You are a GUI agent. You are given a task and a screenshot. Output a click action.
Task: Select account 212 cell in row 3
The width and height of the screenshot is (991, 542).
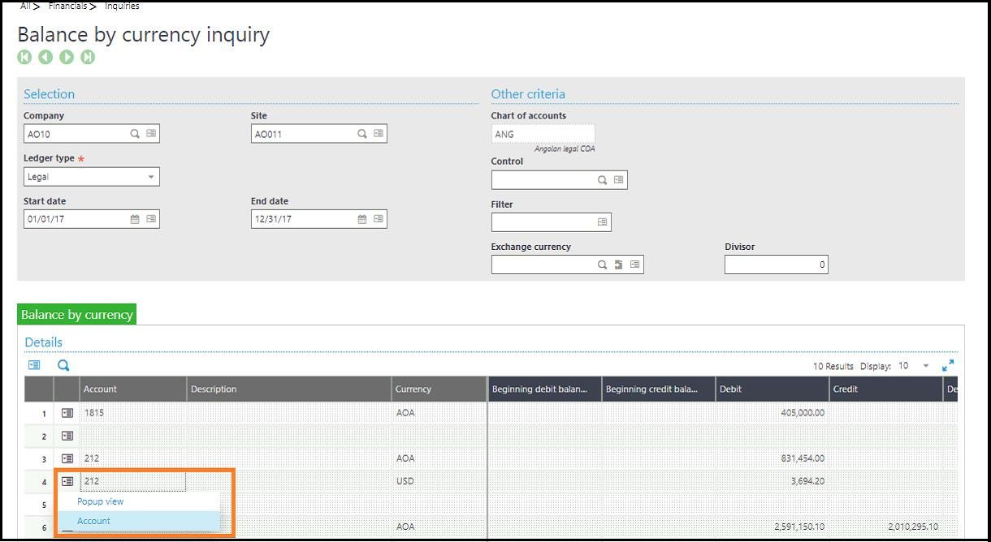tap(133, 458)
